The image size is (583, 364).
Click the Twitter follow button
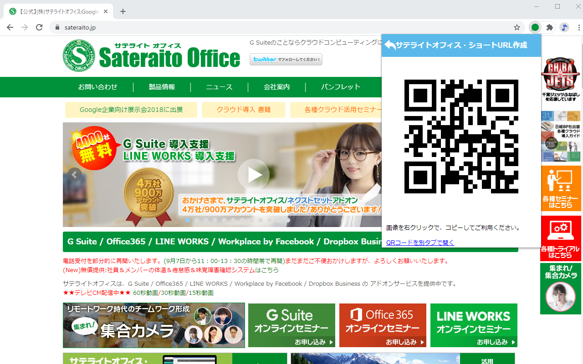[286, 59]
